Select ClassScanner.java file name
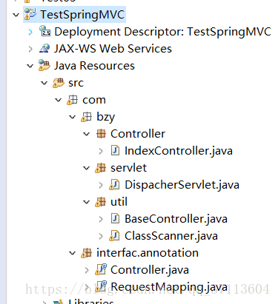Viewport: 278px width, 304px height. 171,236
